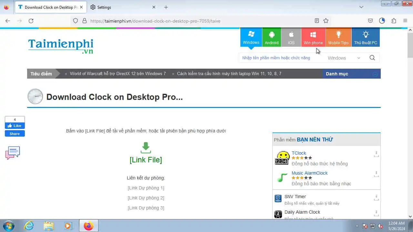Image resolution: width=413 pixels, height=232 pixels.
Task: Open Windows Media Player from taskbar
Action: coord(68,226)
